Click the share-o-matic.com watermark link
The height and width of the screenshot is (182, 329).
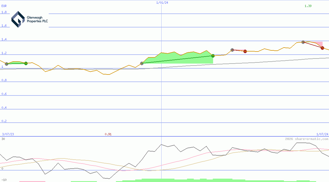tap(307, 139)
